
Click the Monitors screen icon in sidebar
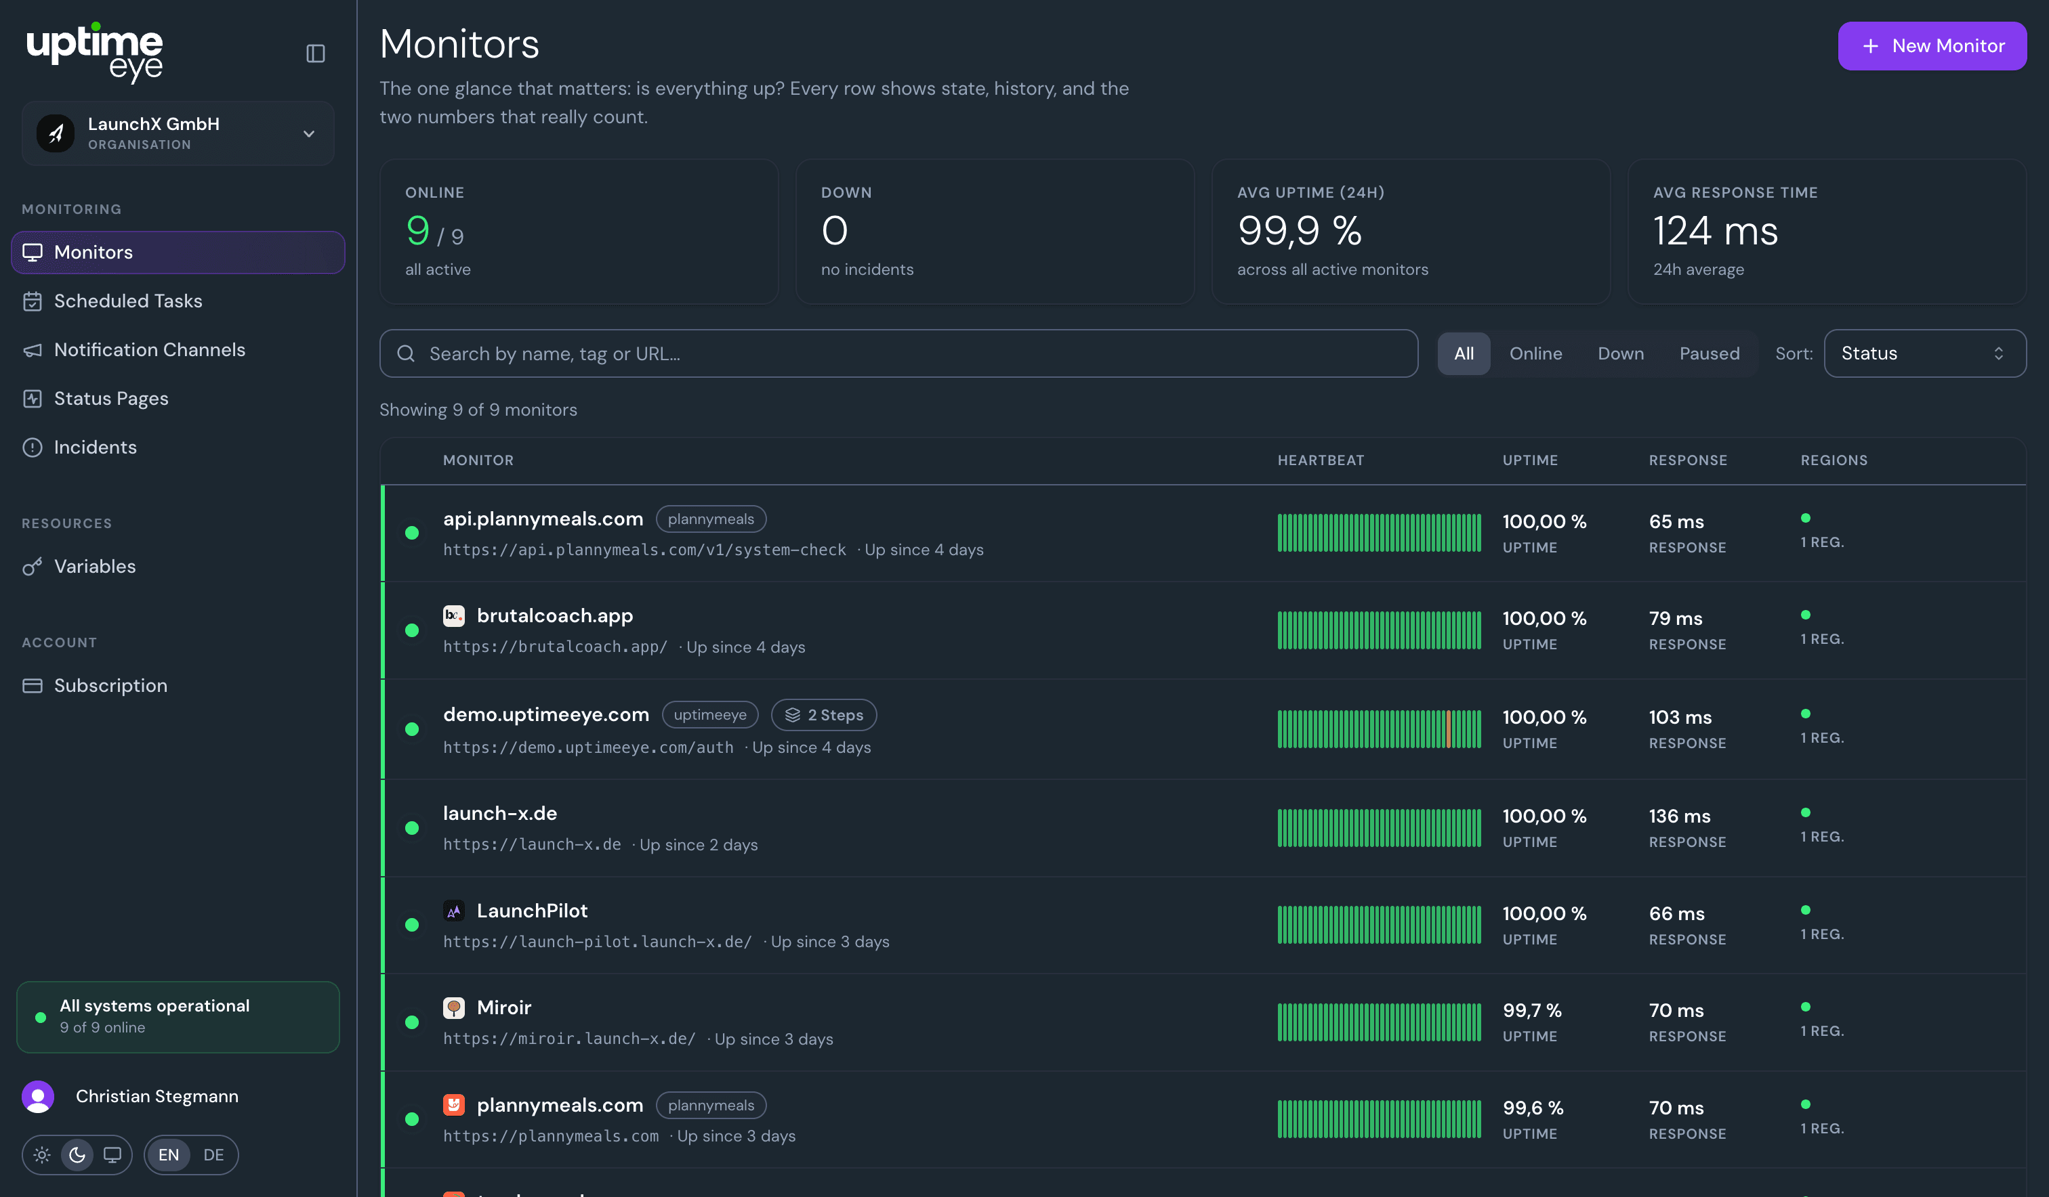point(33,253)
